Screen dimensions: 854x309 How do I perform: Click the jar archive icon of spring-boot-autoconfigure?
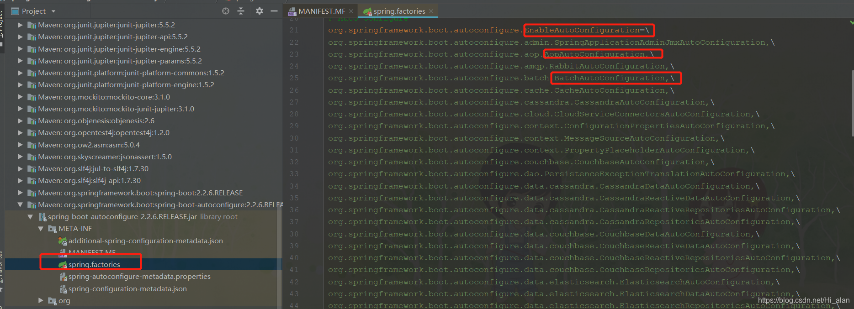coord(42,217)
